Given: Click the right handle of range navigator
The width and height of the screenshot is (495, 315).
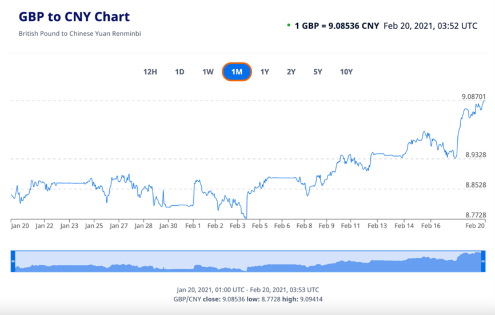Looking at the screenshot, I should coord(483,261).
